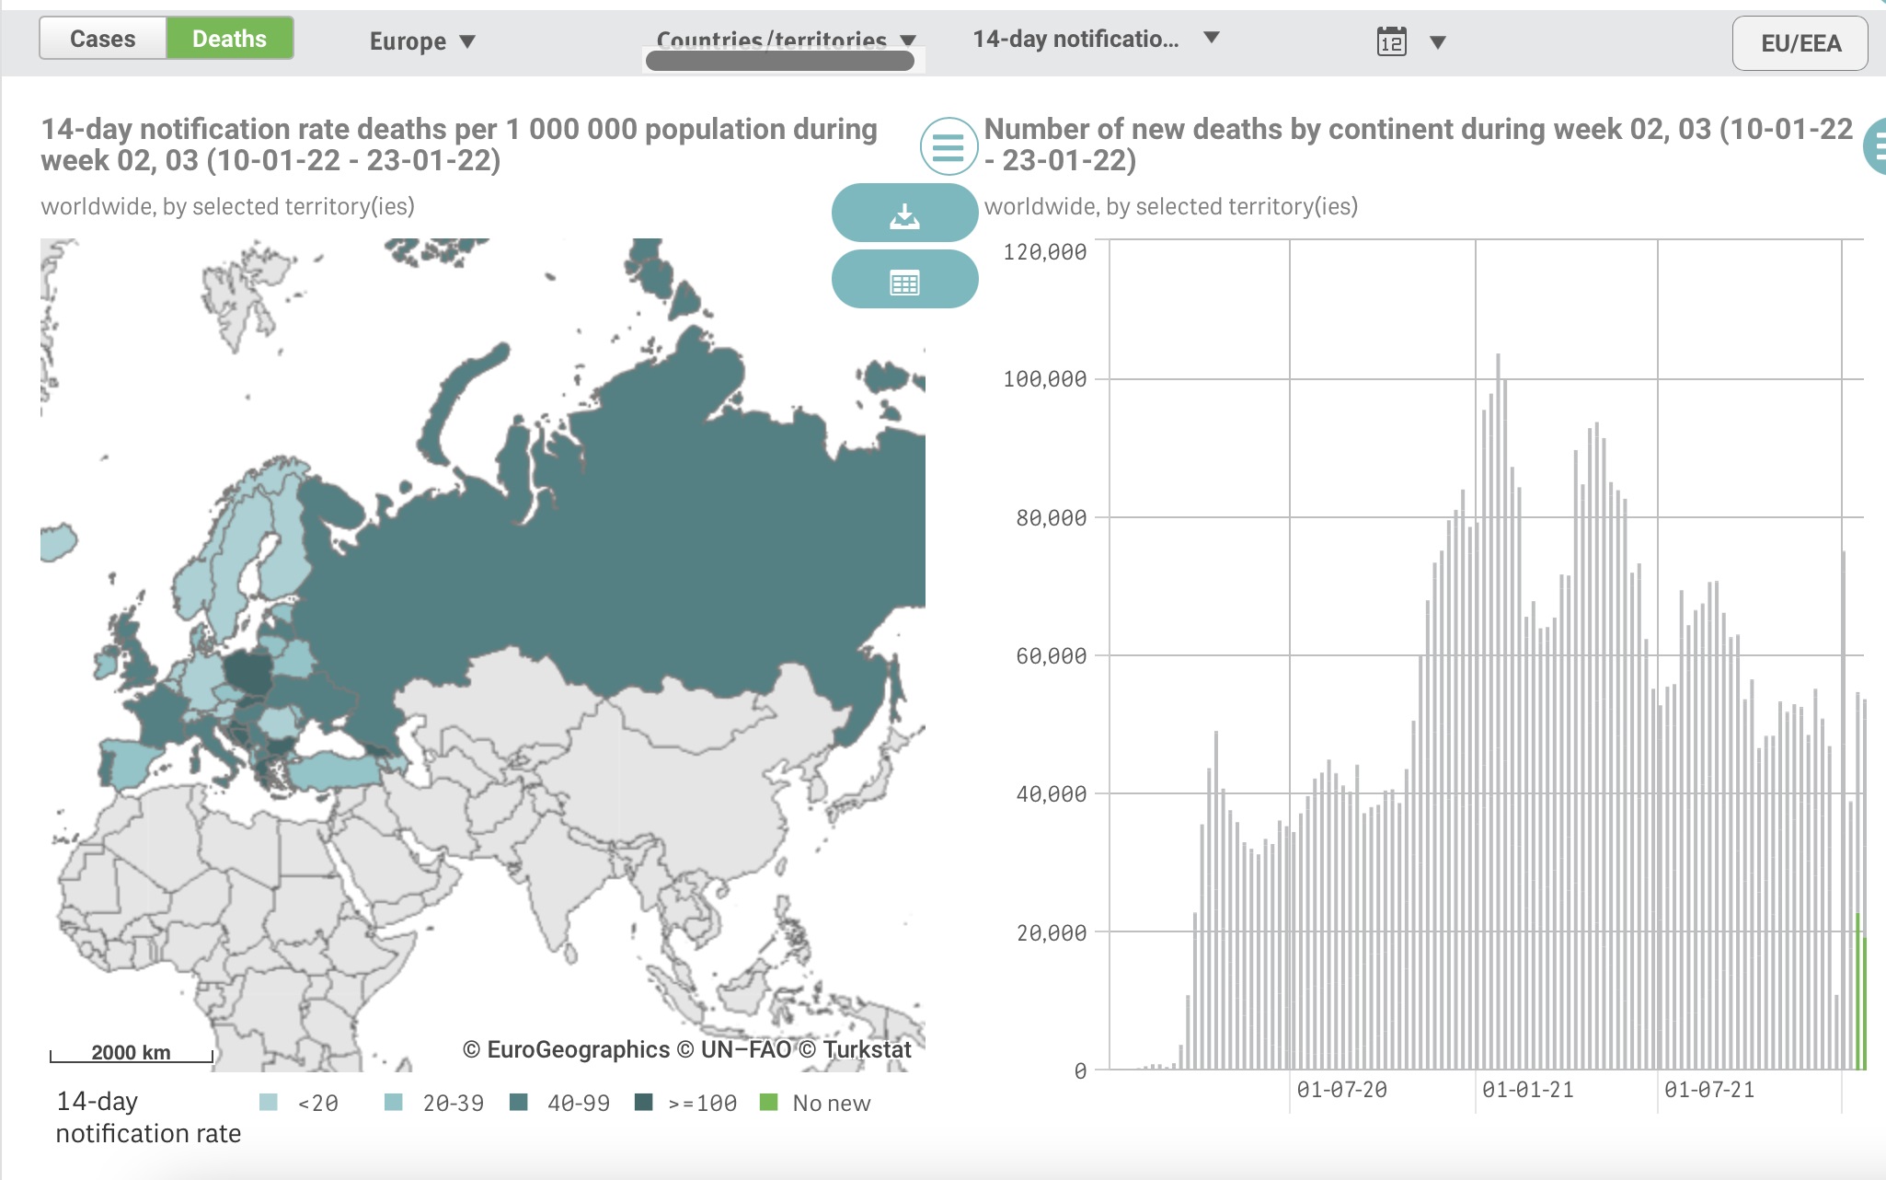The image size is (1886, 1180).
Task: Click the 40-99 legend swatch
Action: [x=518, y=1102]
